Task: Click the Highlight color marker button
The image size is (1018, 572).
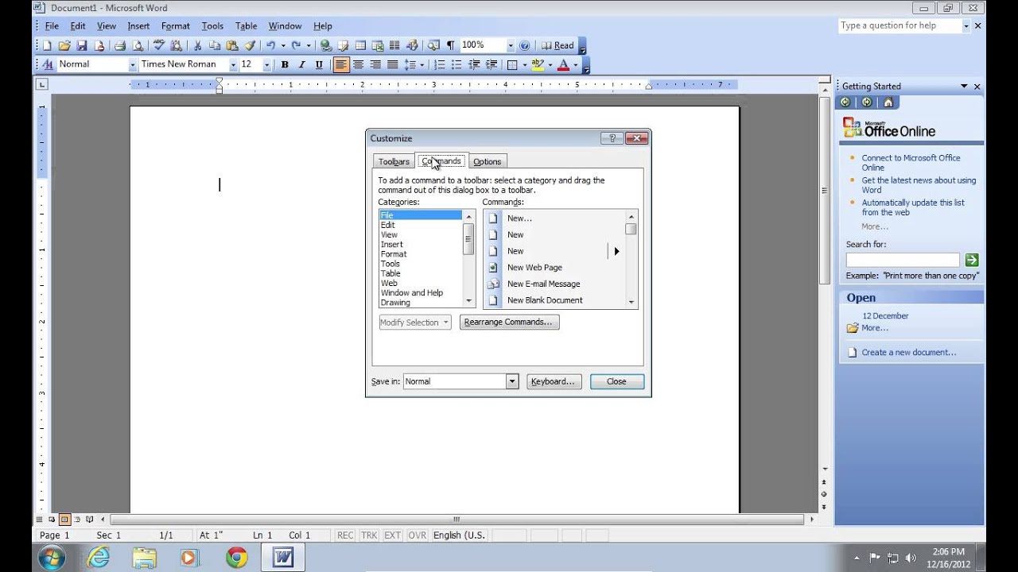Action: tap(538, 65)
